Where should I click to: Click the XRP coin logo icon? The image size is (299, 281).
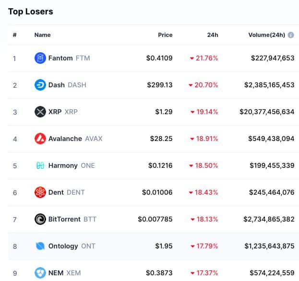click(40, 112)
